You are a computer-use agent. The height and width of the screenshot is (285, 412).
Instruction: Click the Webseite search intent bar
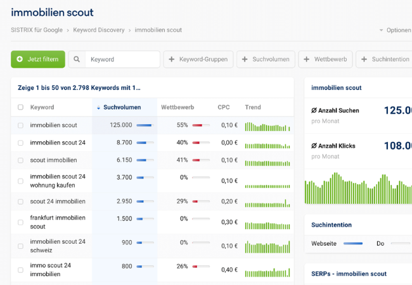[352, 243]
